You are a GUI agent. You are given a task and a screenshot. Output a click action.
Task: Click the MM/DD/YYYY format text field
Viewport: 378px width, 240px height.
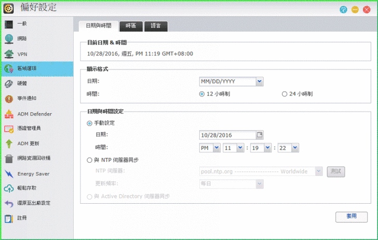click(x=227, y=81)
